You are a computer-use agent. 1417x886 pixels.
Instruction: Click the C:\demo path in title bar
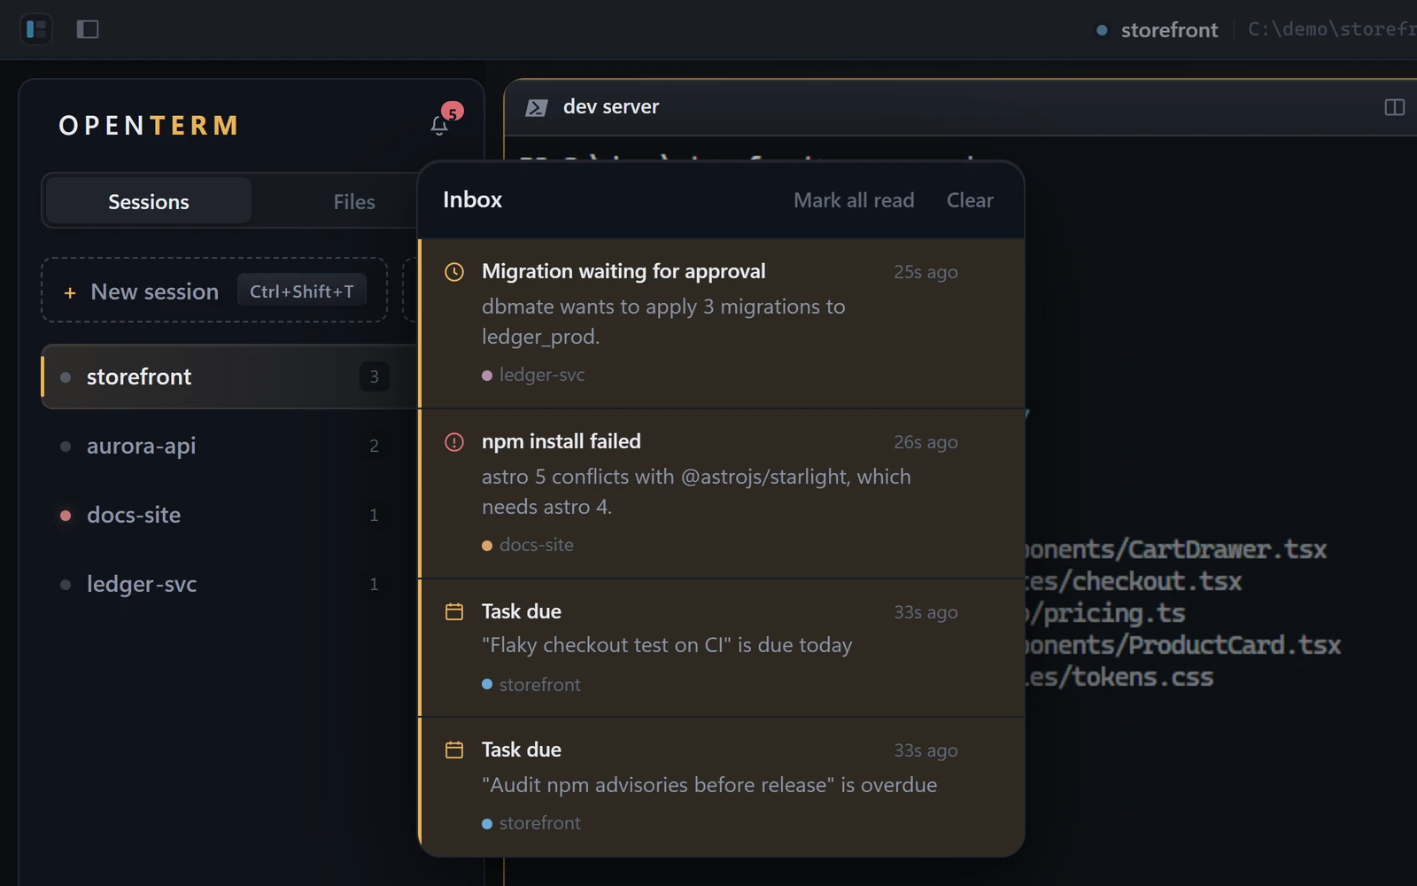pyautogui.click(x=1332, y=29)
